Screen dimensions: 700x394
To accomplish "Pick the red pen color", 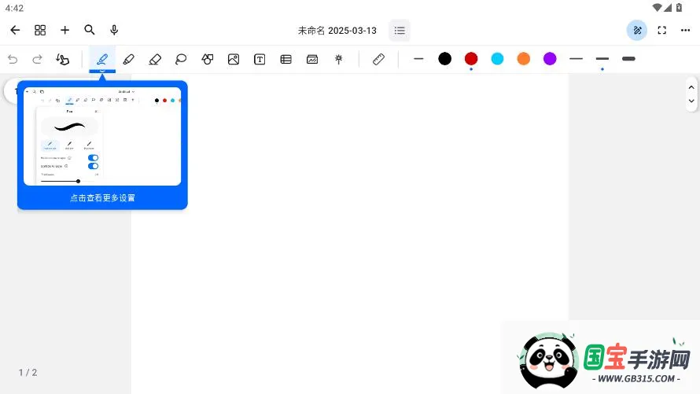I will 471,58.
